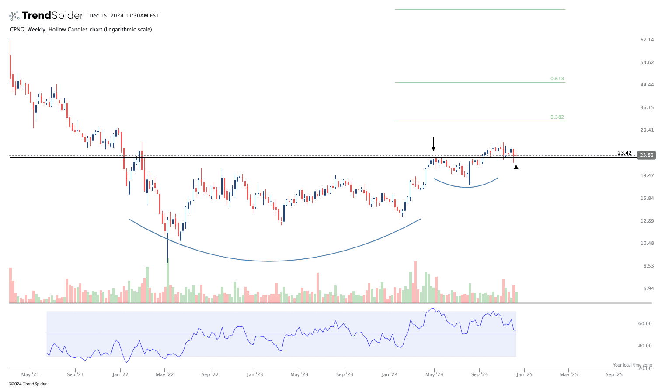Click the 23.89 current price tag
The width and height of the screenshot is (665, 388).
[x=646, y=155]
